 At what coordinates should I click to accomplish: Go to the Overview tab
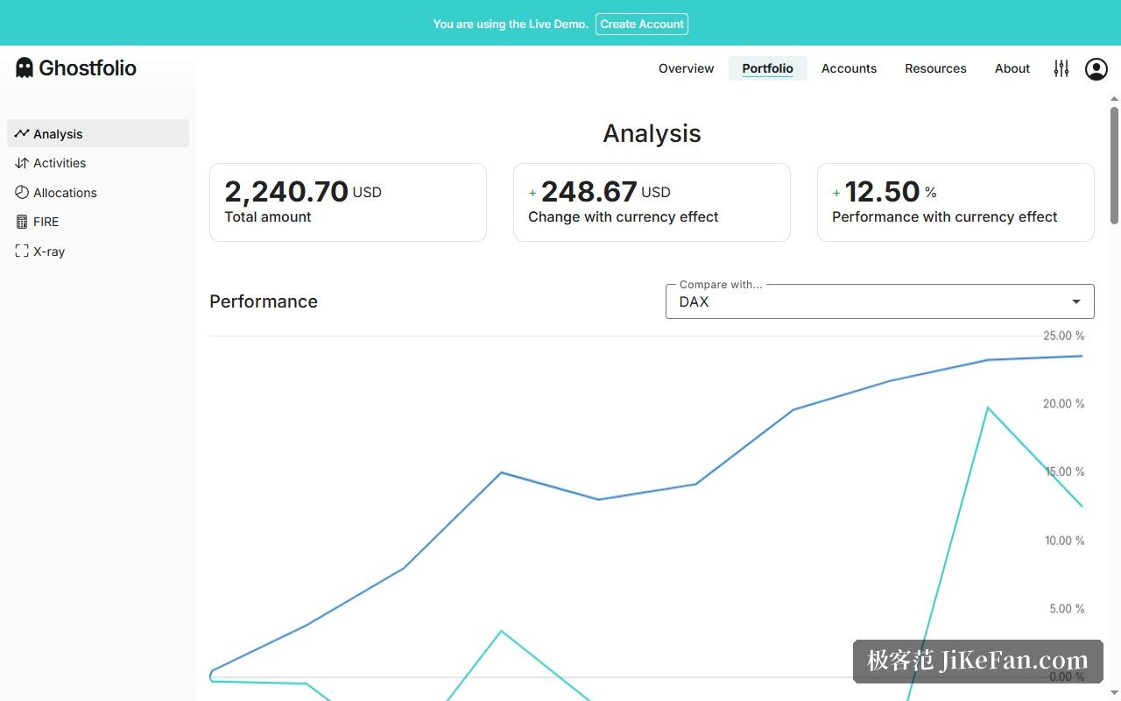pos(686,68)
